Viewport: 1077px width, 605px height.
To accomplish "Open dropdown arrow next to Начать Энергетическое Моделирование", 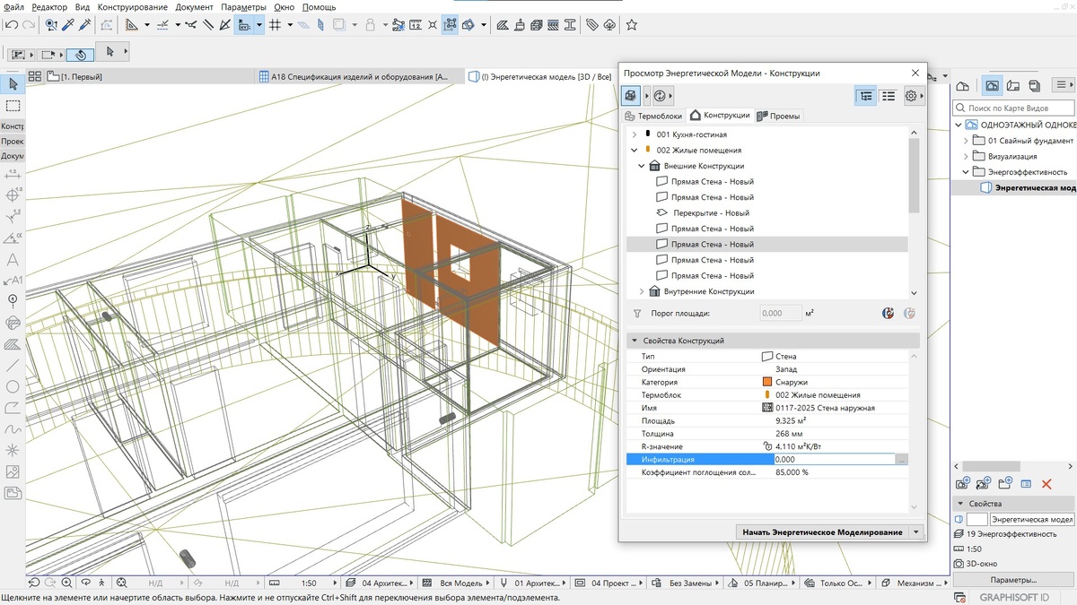I will [915, 532].
